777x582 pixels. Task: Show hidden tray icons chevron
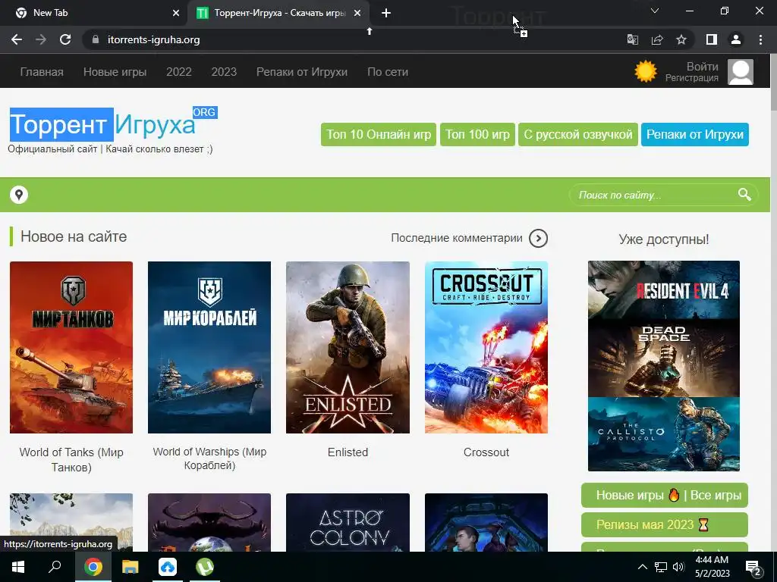point(642,567)
